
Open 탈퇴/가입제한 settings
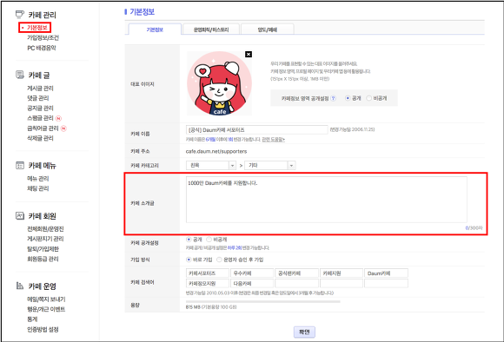tap(43, 249)
